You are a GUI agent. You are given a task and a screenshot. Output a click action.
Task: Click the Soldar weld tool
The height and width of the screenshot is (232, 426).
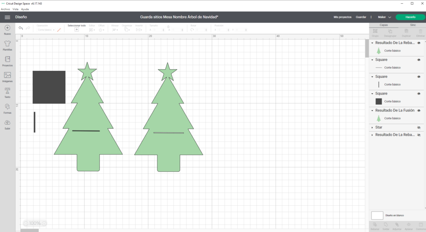click(386, 226)
